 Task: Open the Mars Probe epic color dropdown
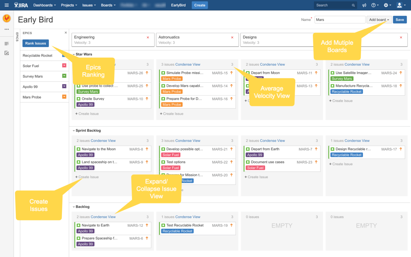coord(64,97)
